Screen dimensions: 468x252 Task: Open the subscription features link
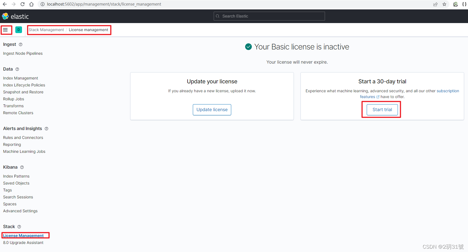point(448,91)
